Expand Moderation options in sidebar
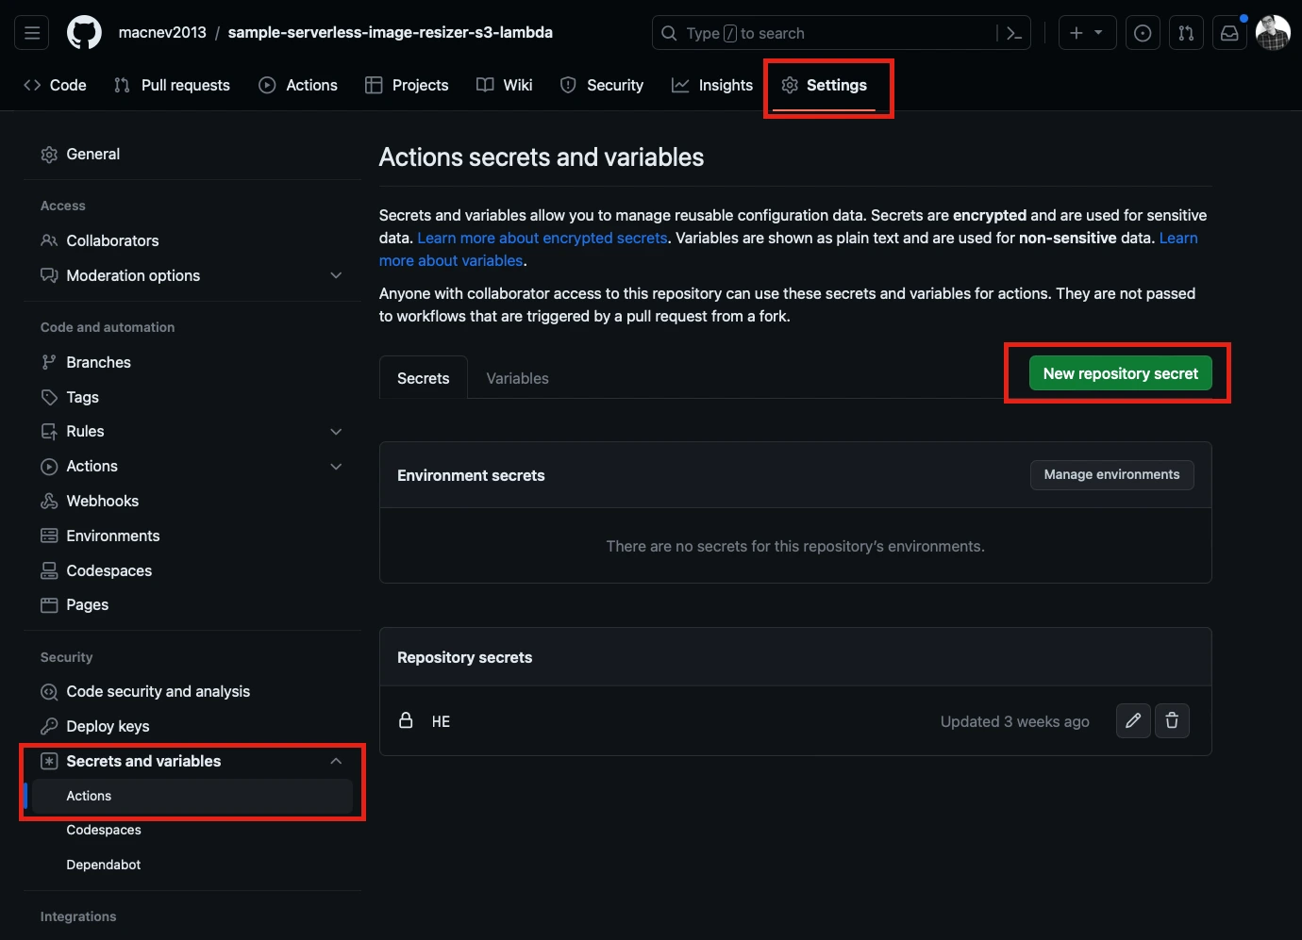 coord(336,275)
